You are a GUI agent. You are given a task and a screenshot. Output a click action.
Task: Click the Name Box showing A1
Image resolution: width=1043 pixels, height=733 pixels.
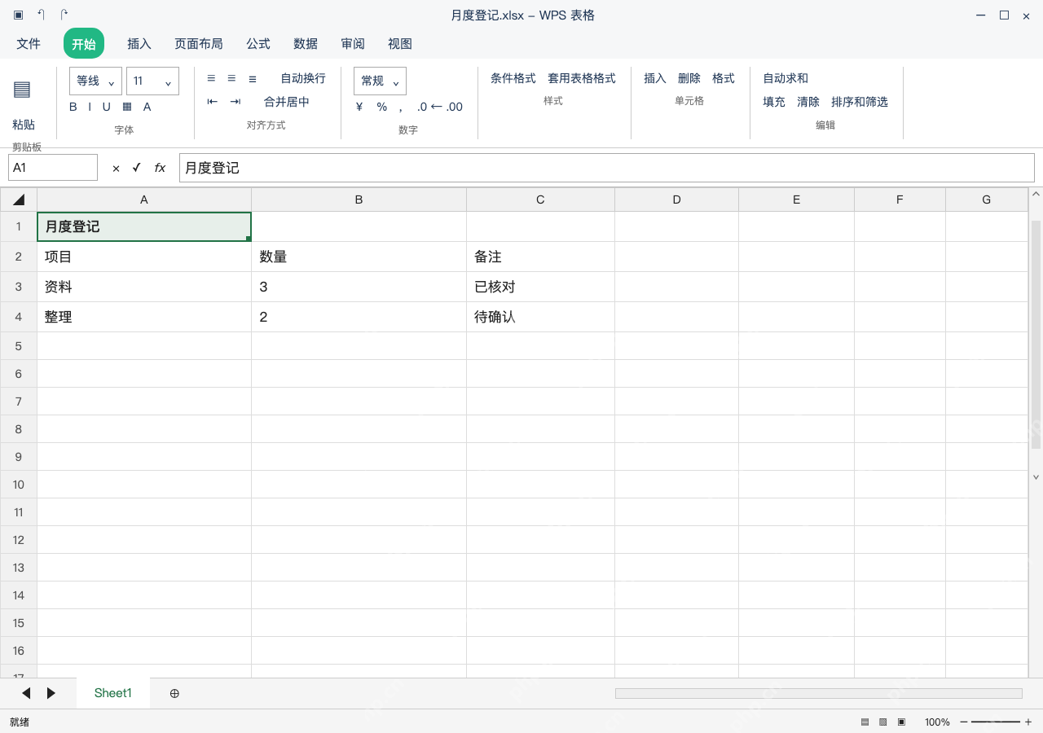click(x=53, y=168)
